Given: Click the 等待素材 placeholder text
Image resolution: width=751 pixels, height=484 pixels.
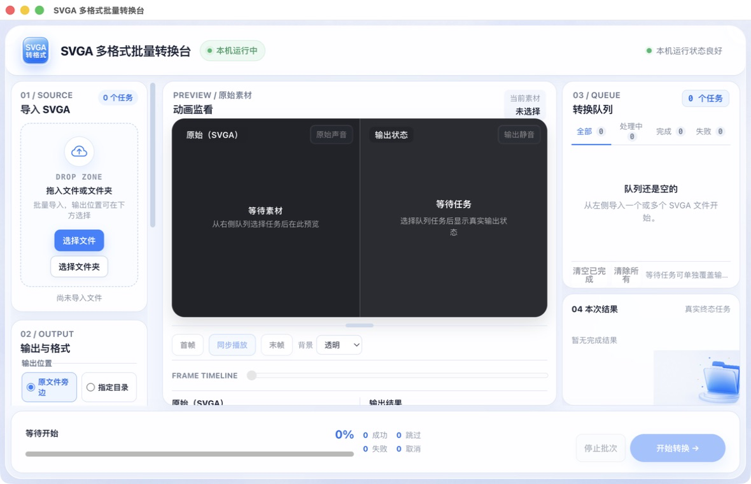Looking at the screenshot, I should point(265,210).
